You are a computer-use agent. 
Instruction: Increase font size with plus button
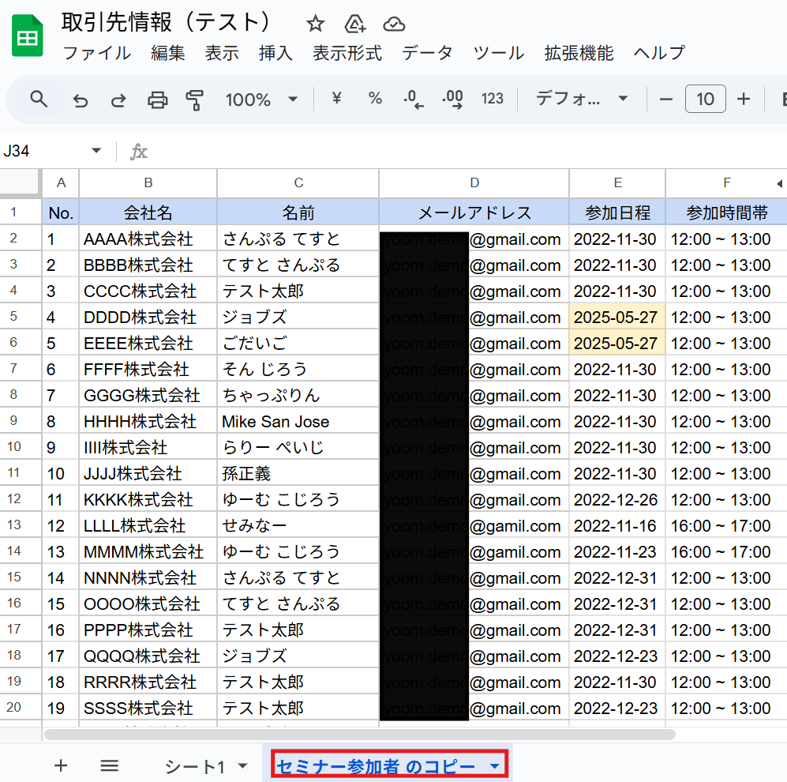coord(743,99)
